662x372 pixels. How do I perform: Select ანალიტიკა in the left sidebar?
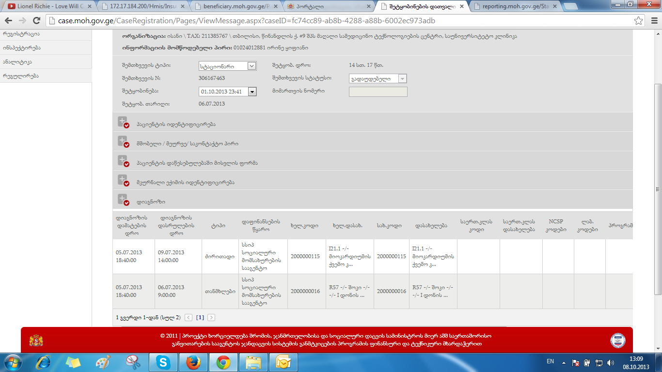pos(17,62)
